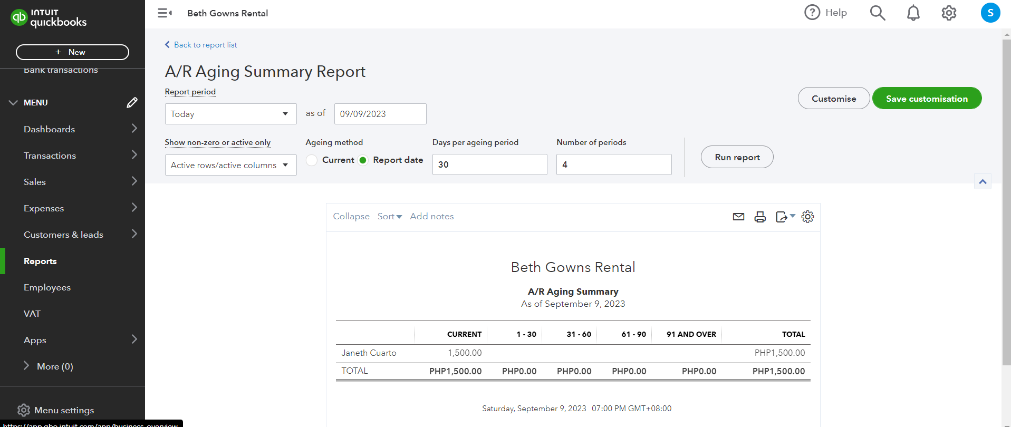Image resolution: width=1011 pixels, height=427 pixels.
Task: Expand Customers & leads submenu arrow
Action: coord(134,234)
